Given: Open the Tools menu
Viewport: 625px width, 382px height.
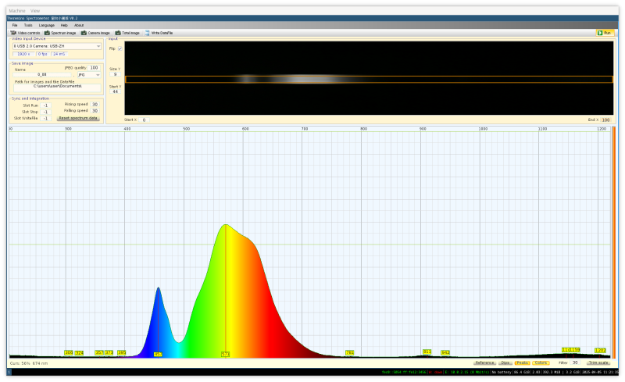Looking at the screenshot, I should (x=28, y=25).
